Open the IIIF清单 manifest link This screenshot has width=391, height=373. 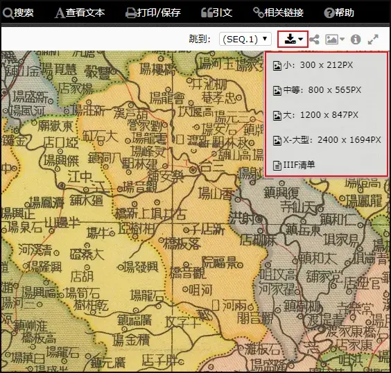coord(294,165)
